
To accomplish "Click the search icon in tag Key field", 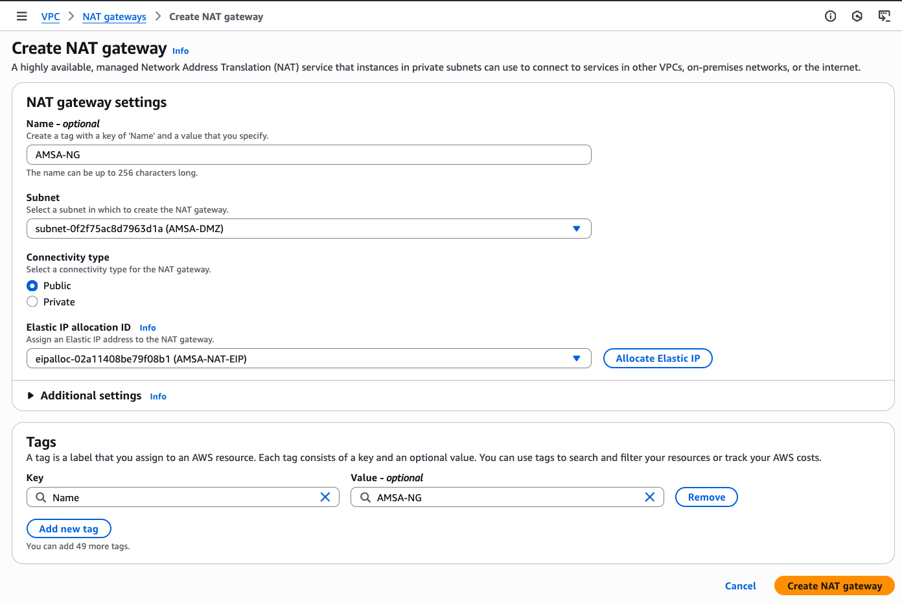I will pyautogui.click(x=41, y=497).
